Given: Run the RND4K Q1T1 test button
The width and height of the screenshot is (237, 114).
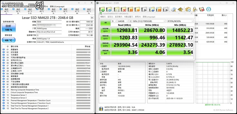Looking at the screenshot, I should (105, 37).
